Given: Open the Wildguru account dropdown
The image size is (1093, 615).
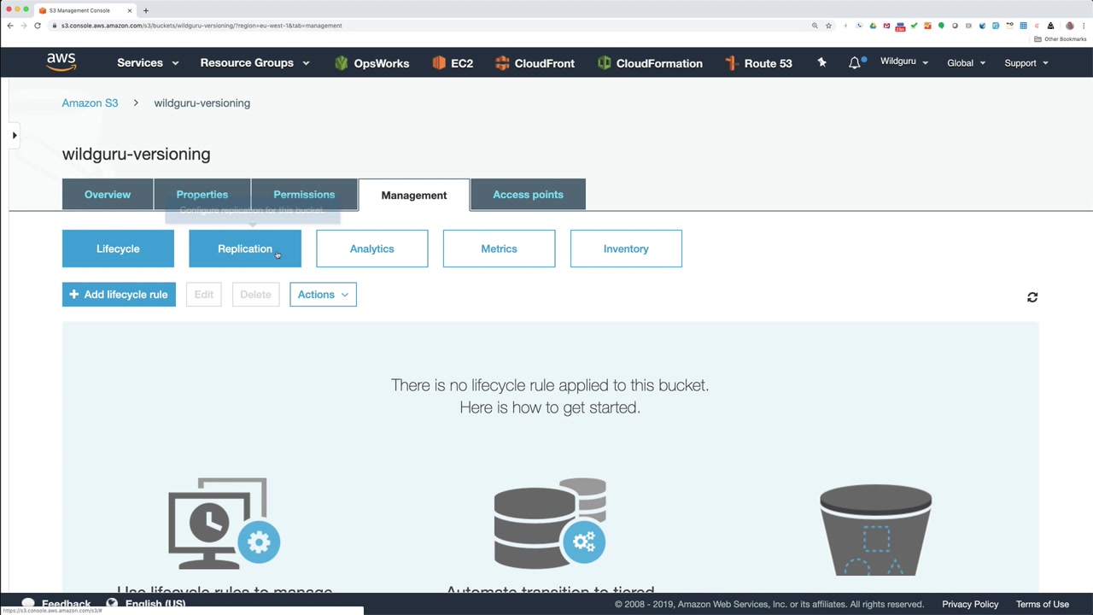Looking at the screenshot, I should tap(904, 62).
